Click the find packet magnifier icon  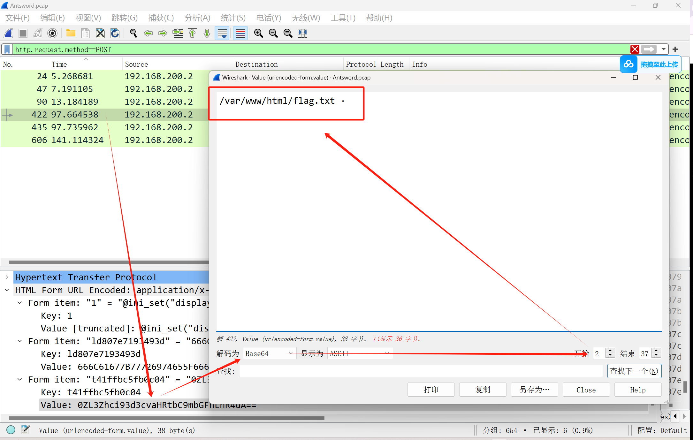133,33
